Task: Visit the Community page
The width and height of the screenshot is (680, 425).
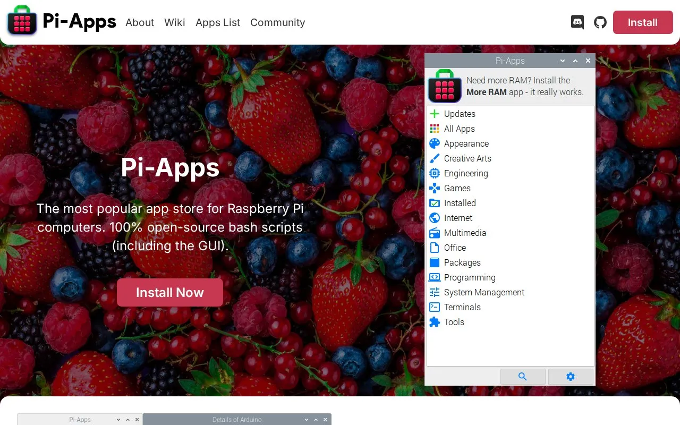Action: pos(277,22)
